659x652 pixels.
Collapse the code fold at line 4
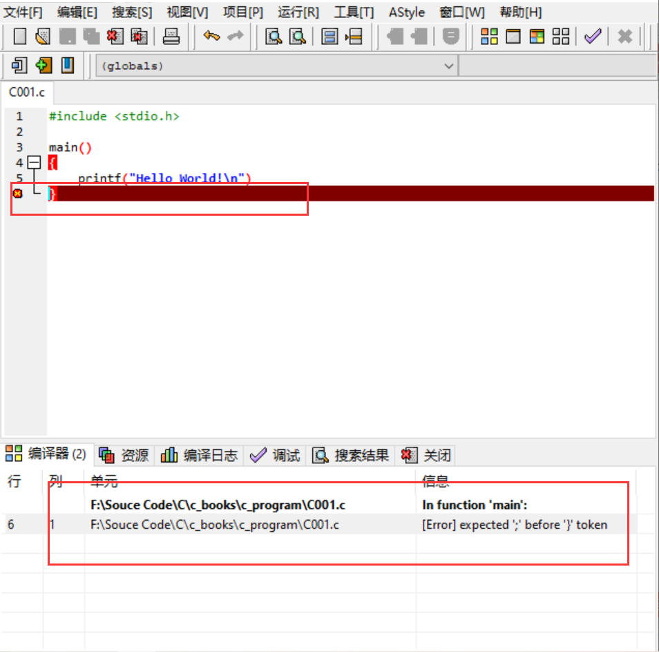(34, 162)
